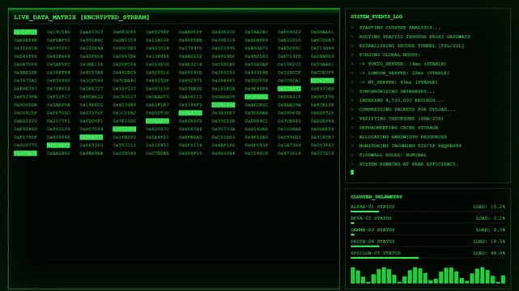This screenshot has width=519, height=291.
Task: Select the LONDON_SERVER: 28ms (STABLE) line
Action: tap(404, 73)
